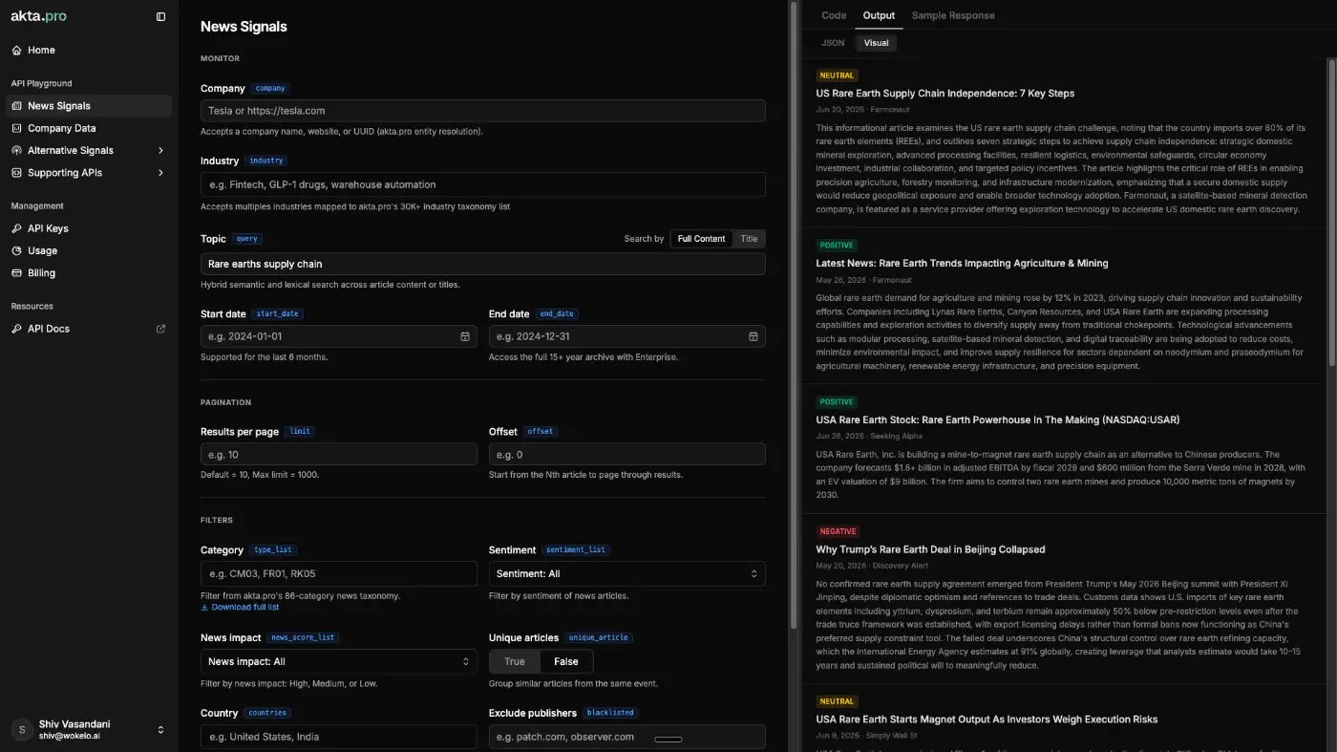Set Unique articles to False

566,661
